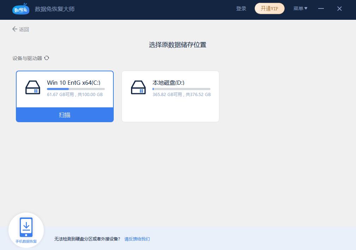356x250 pixels.
Task: Select the Win 10 EntG x64 C: drive icon
Action: tap(33, 87)
